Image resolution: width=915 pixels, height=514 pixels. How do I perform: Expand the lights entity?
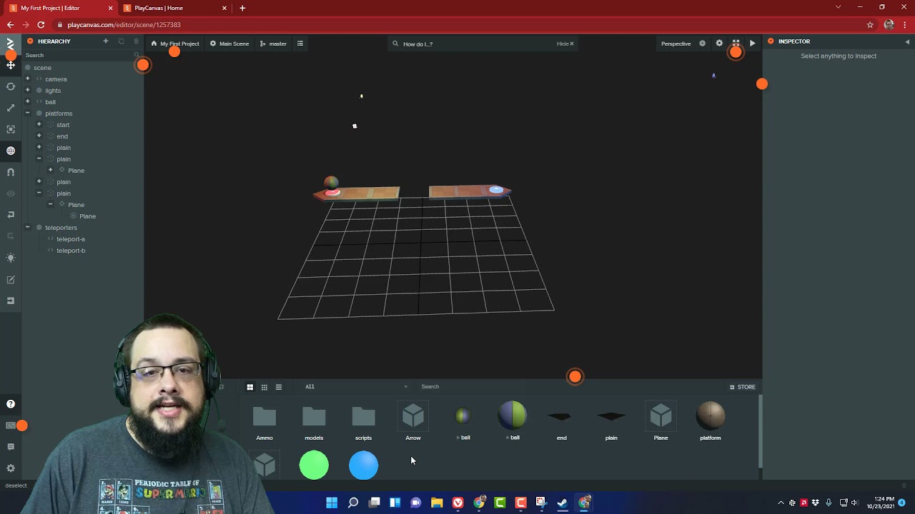[x=27, y=91]
